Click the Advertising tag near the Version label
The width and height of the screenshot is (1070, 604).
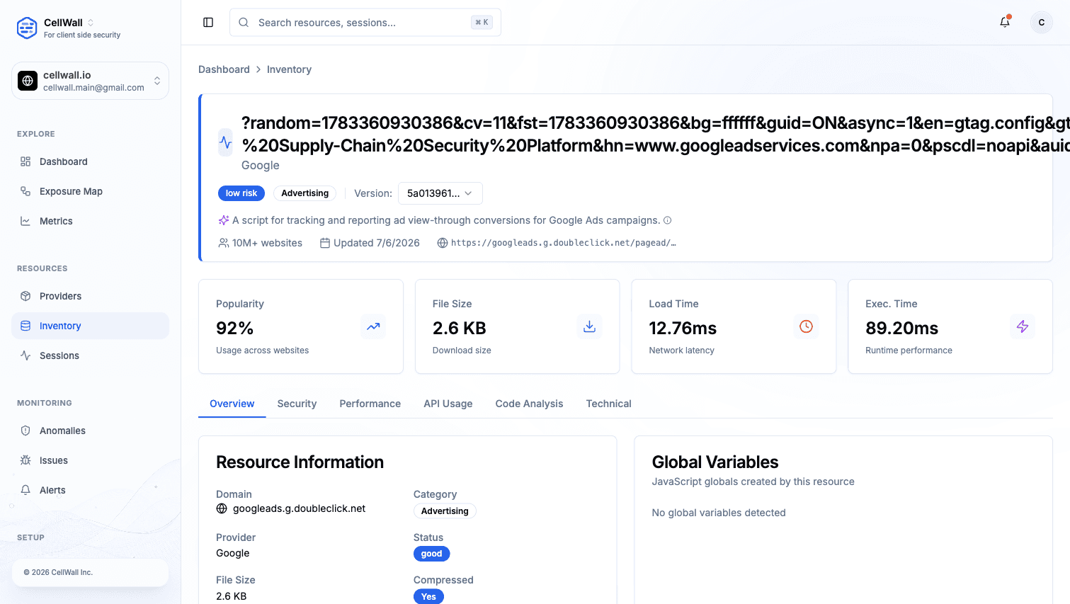(305, 193)
